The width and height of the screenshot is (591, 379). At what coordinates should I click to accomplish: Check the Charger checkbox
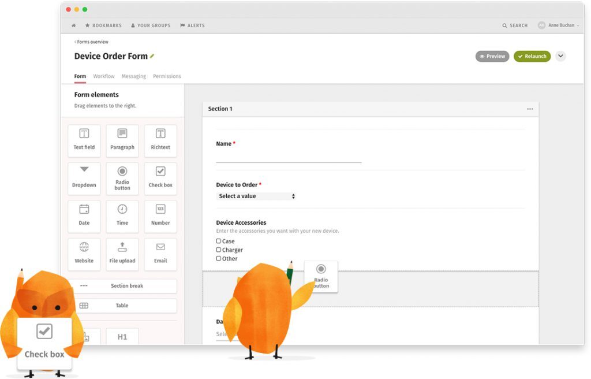[218, 250]
